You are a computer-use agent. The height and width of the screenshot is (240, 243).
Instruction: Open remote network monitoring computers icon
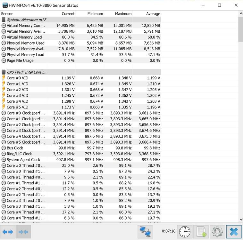(x=145, y=232)
